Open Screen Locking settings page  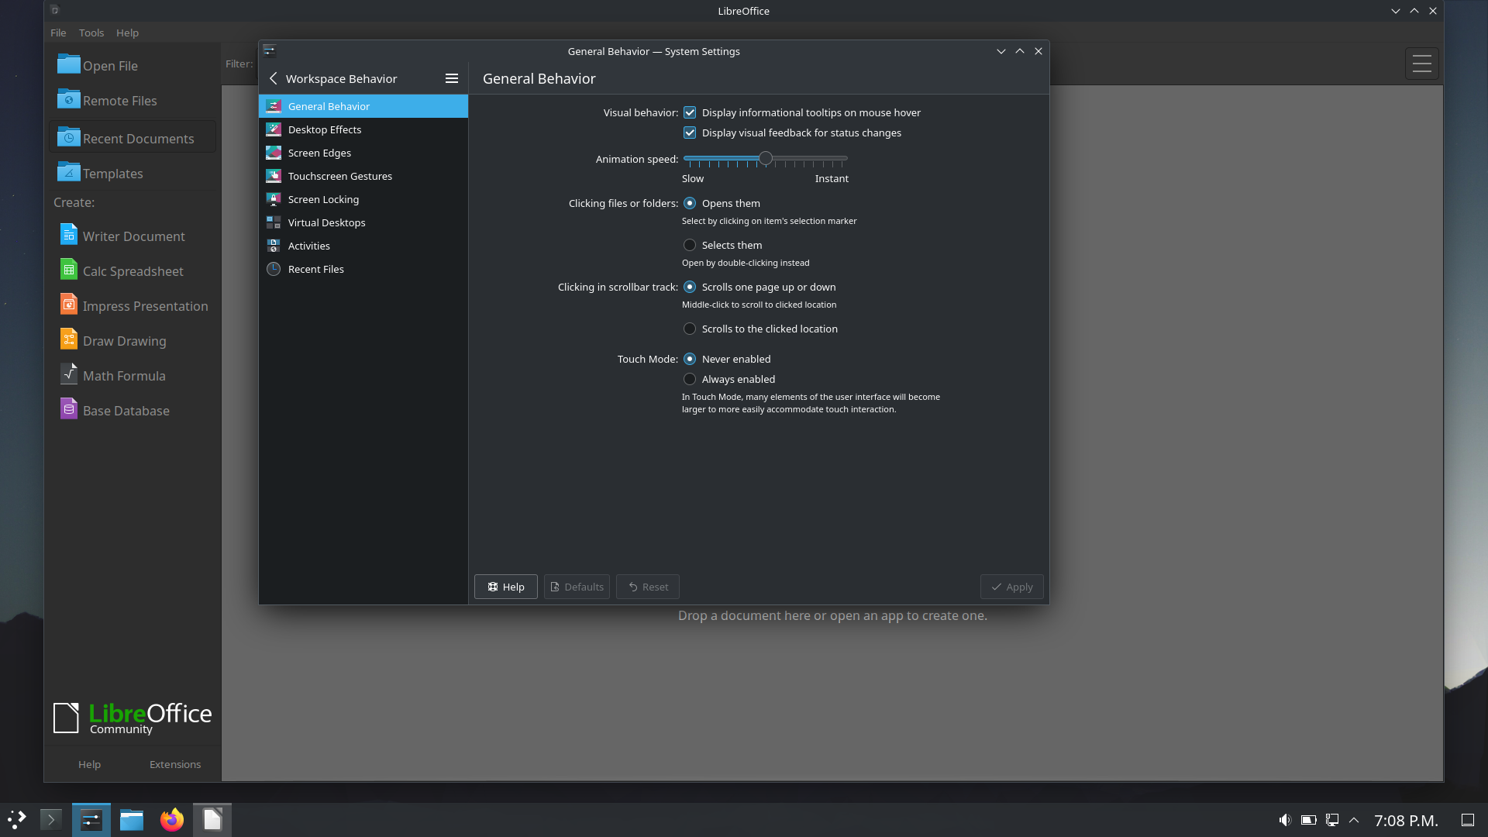(x=363, y=199)
